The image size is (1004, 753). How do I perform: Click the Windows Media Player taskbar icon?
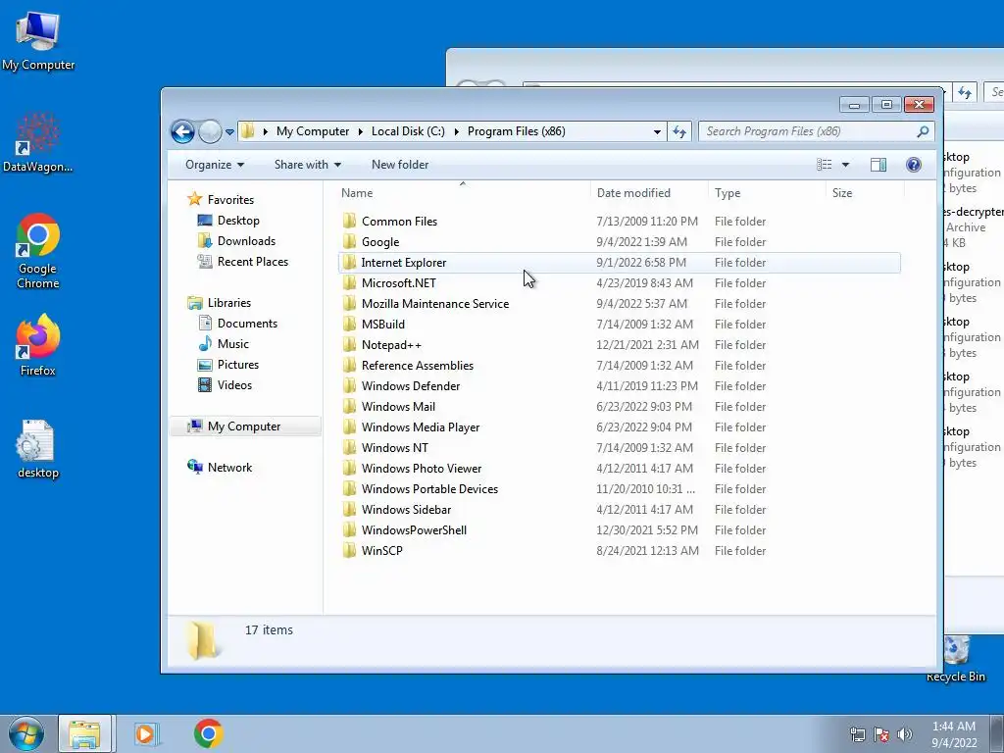tap(147, 733)
